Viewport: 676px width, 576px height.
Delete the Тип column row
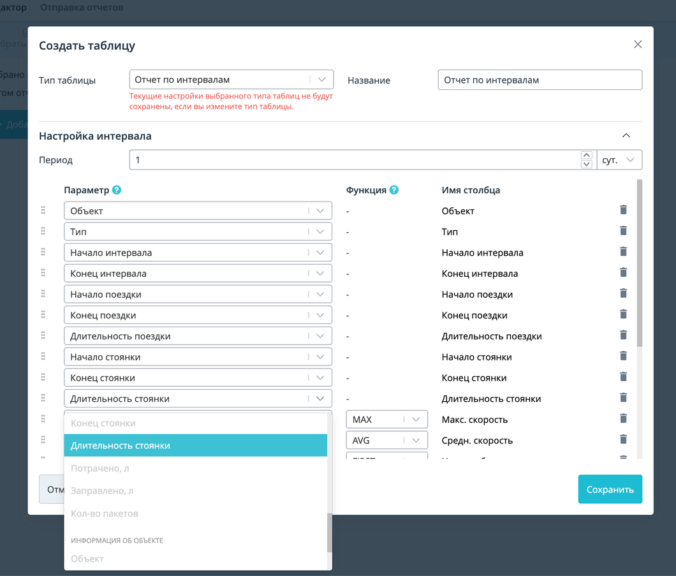pyautogui.click(x=623, y=231)
